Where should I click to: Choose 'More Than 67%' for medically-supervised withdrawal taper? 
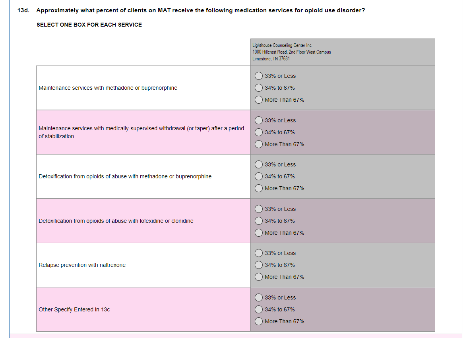coord(259,144)
